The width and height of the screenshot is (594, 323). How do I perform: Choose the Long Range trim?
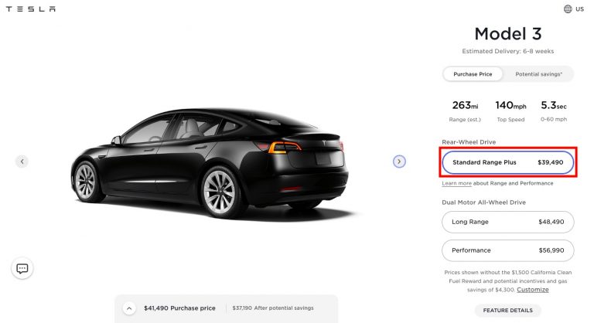point(507,222)
